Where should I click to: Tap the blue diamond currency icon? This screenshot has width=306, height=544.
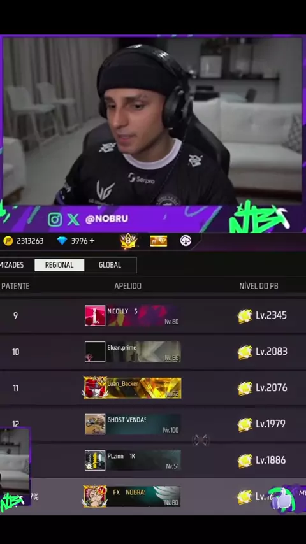point(62,241)
